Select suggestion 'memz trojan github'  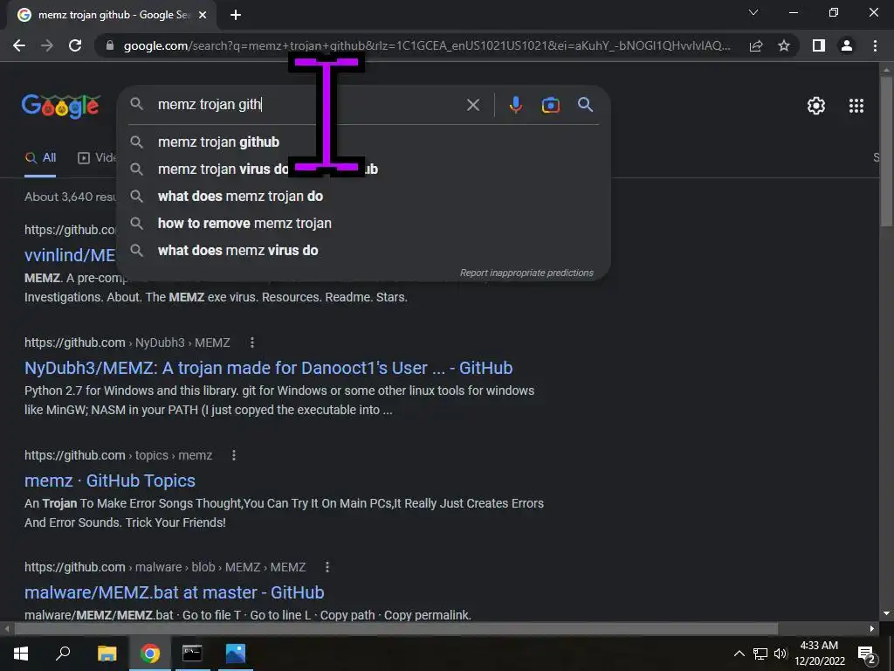[364, 142]
